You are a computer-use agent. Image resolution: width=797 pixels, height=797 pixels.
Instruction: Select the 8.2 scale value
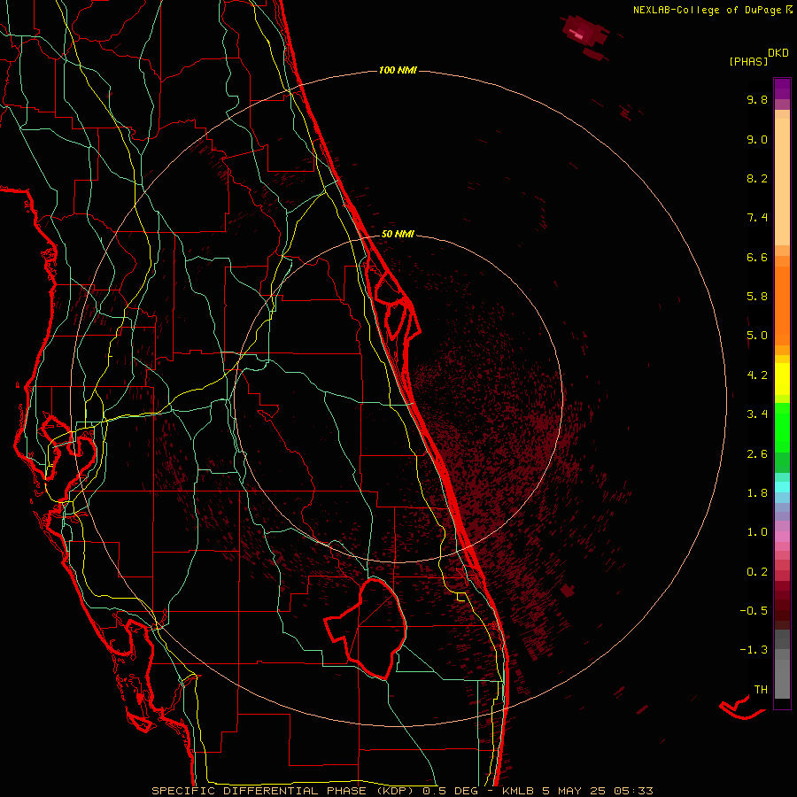coord(757,178)
